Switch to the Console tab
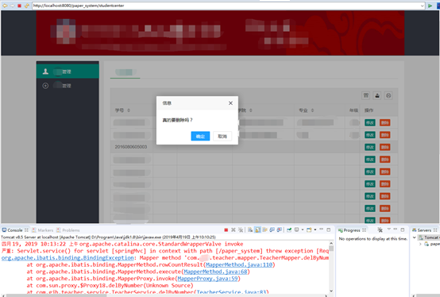440x297 pixels. click(15, 230)
